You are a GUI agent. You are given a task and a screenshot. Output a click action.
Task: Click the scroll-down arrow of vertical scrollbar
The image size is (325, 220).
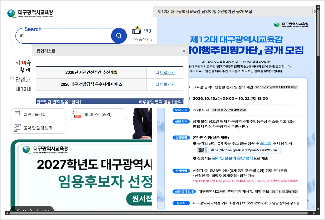coord(318,209)
